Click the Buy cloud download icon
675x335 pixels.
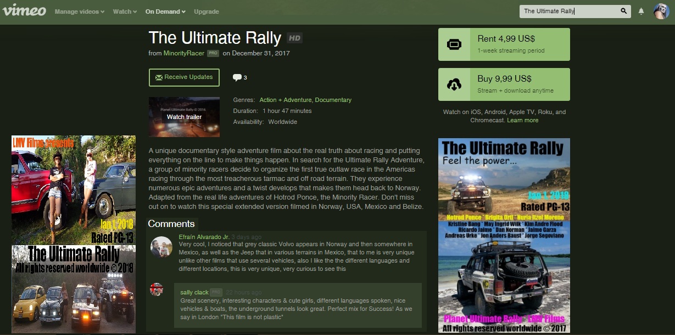click(454, 84)
